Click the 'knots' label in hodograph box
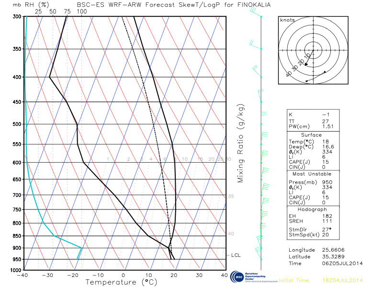The height and width of the screenshot is (287, 383). 287,20
